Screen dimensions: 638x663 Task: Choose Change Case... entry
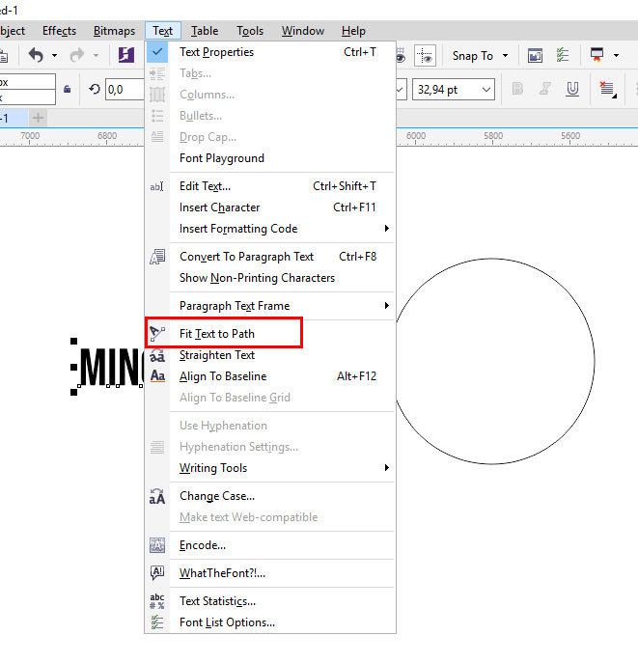click(270, 496)
